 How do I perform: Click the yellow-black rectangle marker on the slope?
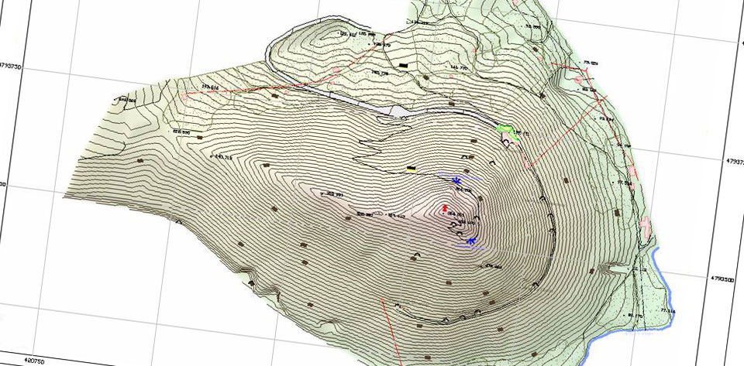click(x=412, y=167)
